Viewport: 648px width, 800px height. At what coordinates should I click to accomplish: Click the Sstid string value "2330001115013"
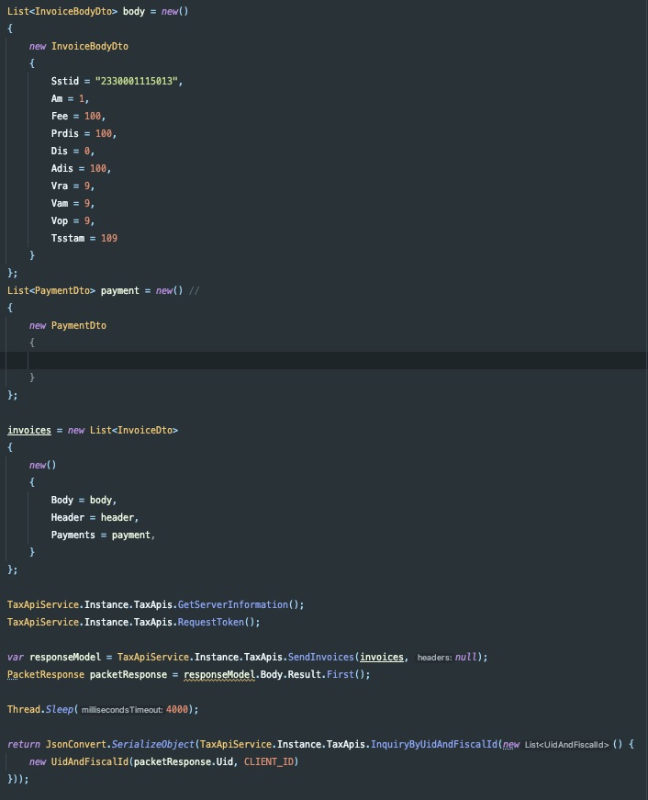click(138, 81)
